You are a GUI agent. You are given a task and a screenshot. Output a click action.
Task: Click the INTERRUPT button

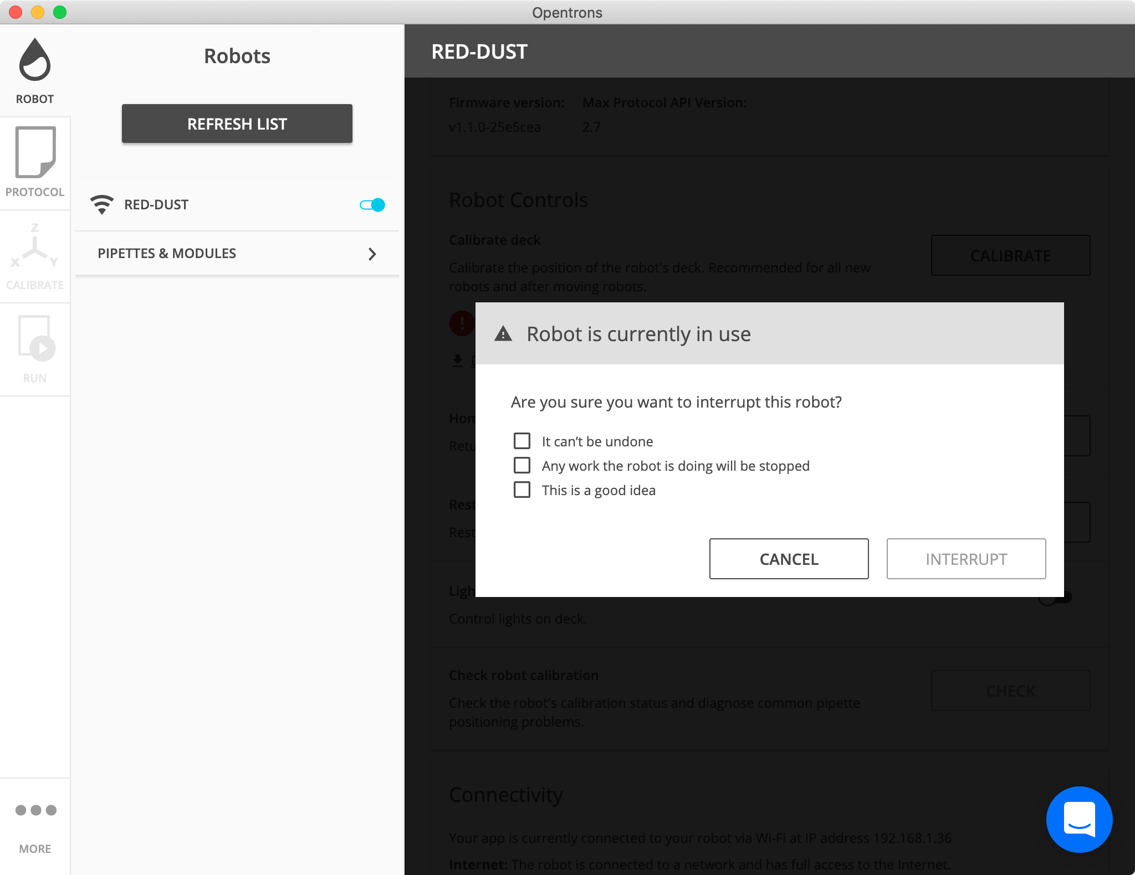[x=966, y=559]
